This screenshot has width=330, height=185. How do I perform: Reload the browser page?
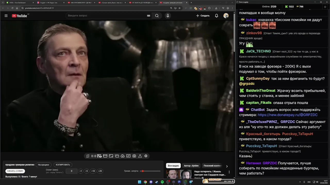(x=12, y=8)
